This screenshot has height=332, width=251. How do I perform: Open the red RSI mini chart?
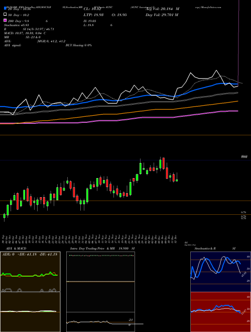(220, 312)
